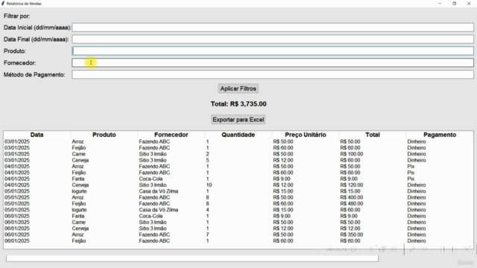
Task: Click quantity value 10 in table
Action: click(x=209, y=185)
